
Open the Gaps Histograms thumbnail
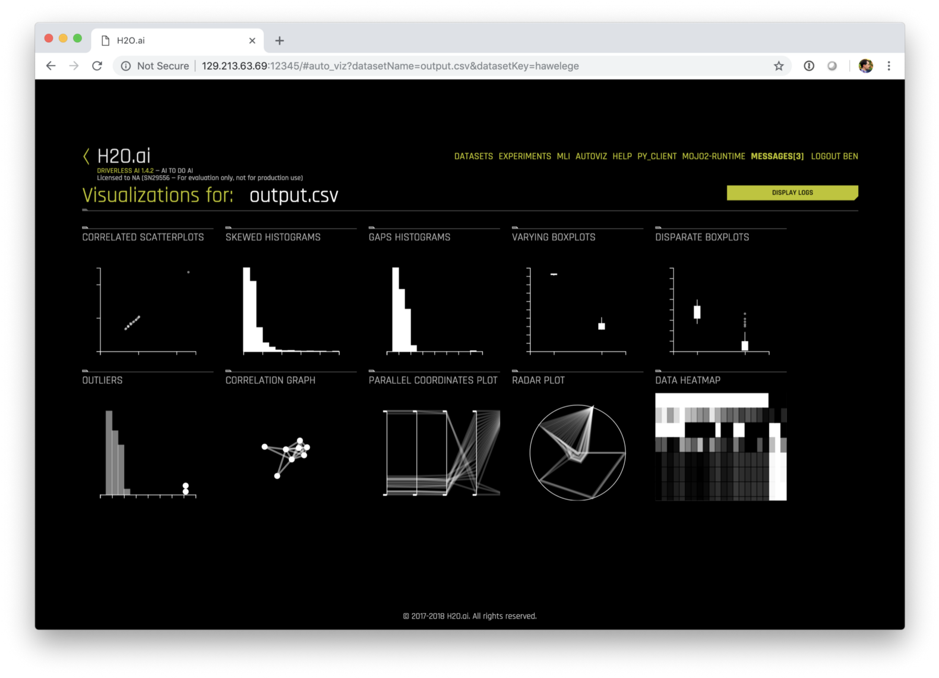pos(434,310)
